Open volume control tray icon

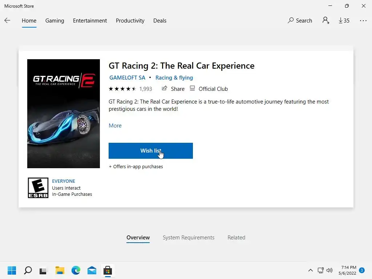click(x=329, y=270)
